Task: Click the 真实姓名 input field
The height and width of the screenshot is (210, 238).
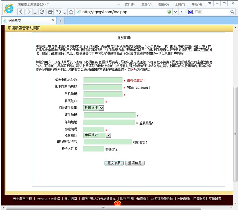Action: 93,101
